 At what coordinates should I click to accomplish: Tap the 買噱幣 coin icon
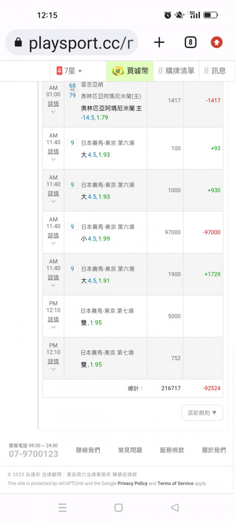coord(118,70)
